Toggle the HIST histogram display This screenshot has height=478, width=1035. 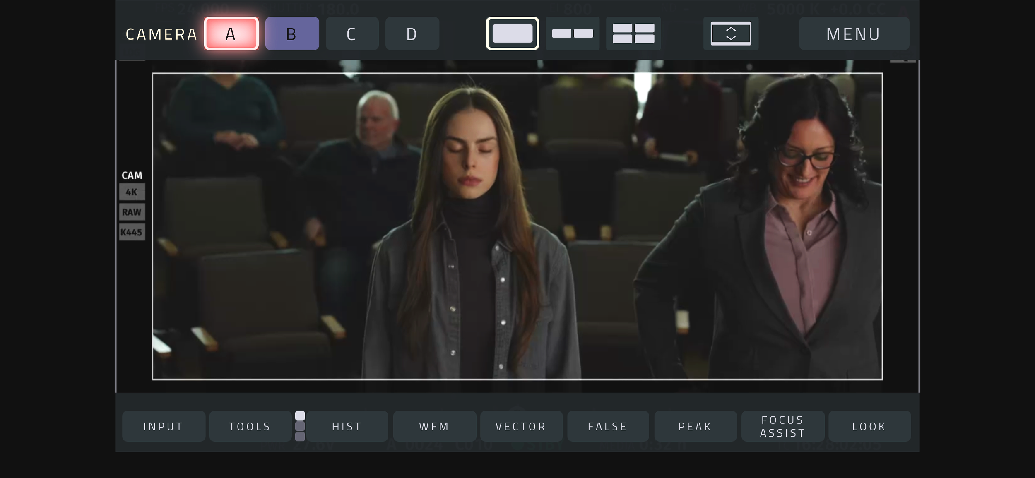(x=347, y=426)
